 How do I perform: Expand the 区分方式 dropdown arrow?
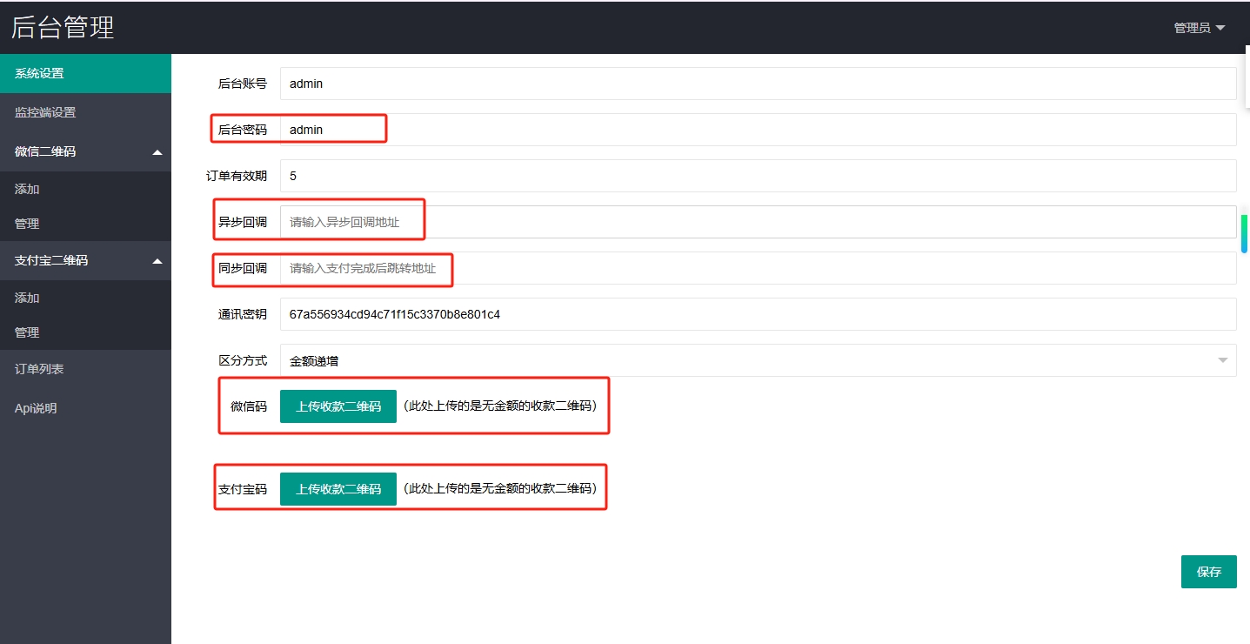click(x=1222, y=360)
